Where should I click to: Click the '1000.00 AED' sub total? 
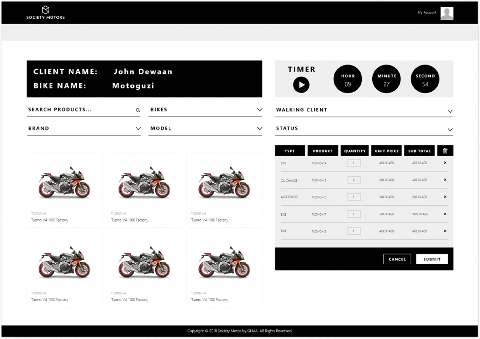(420, 214)
